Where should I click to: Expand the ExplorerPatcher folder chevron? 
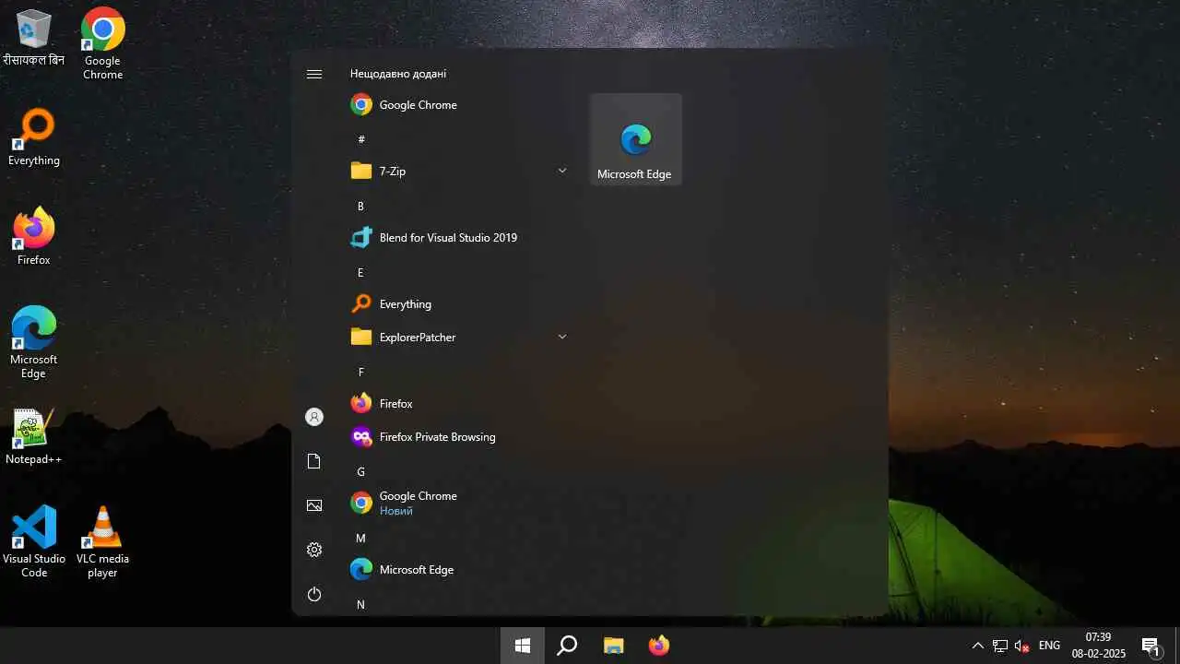coord(561,338)
